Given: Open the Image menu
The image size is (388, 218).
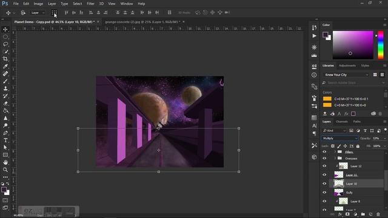Looking at the screenshot, I should point(38,4).
